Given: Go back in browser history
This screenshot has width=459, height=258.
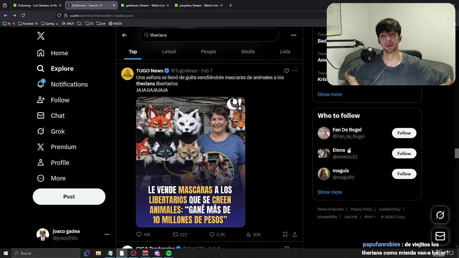Looking at the screenshot, I should 5,15.
